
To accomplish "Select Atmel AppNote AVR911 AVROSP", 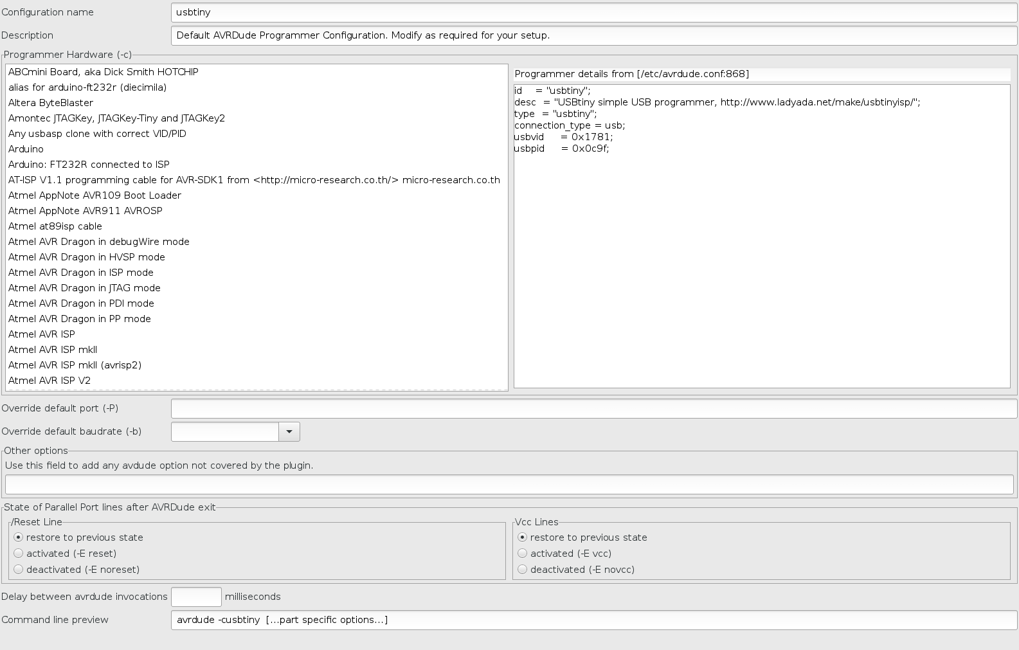I will pos(257,211).
